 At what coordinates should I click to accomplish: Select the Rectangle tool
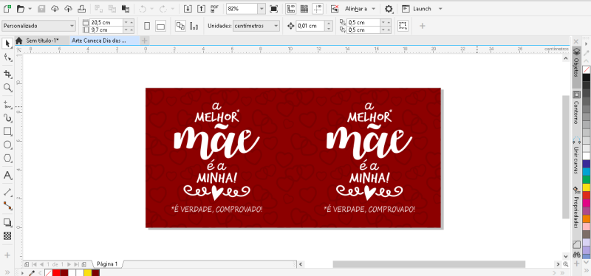(x=7, y=131)
